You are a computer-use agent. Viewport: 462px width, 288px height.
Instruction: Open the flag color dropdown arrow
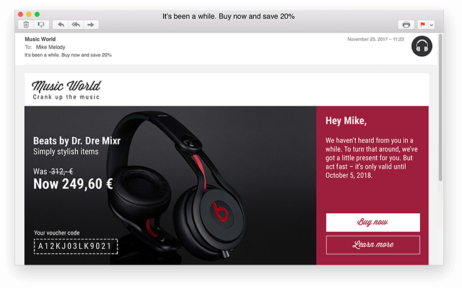click(x=431, y=25)
